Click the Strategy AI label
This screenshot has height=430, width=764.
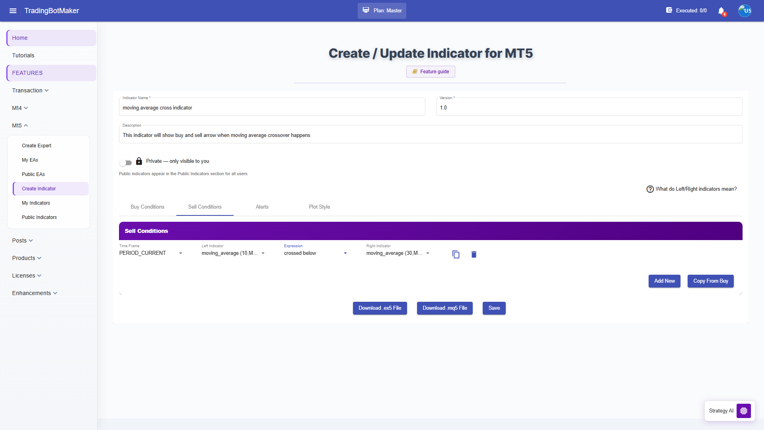click(721, 411)
